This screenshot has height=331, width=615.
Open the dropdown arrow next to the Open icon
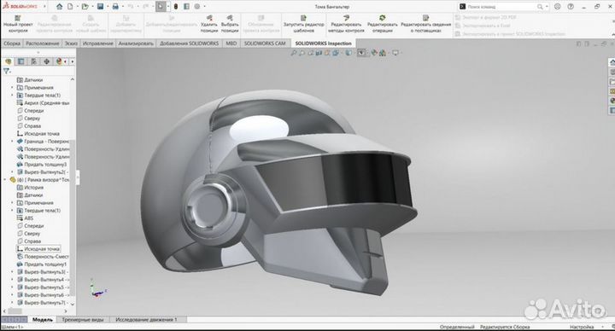(x=92, y=7)
